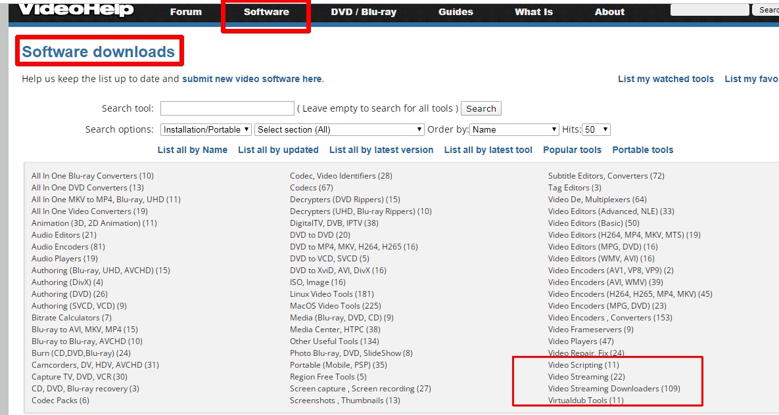This screenshot has height=415, width=779.
Task: Open Video Frameservers (9) category
Action: point(591,330)
